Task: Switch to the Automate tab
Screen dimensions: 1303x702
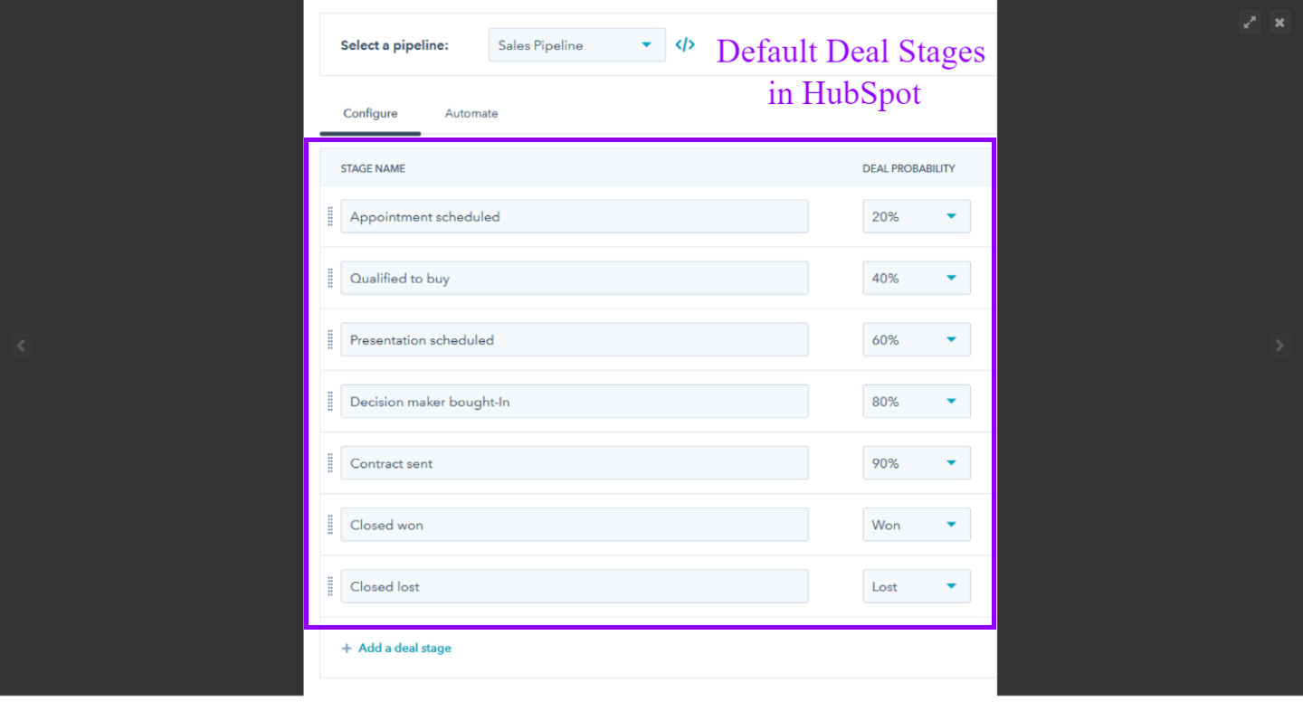Action: (x=471, y=113)
